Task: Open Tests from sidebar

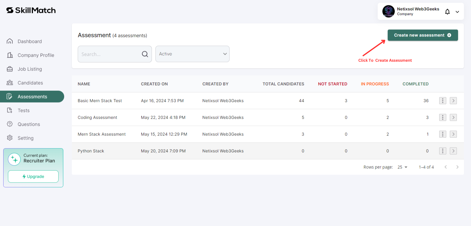Action: [x=18, y=111]
